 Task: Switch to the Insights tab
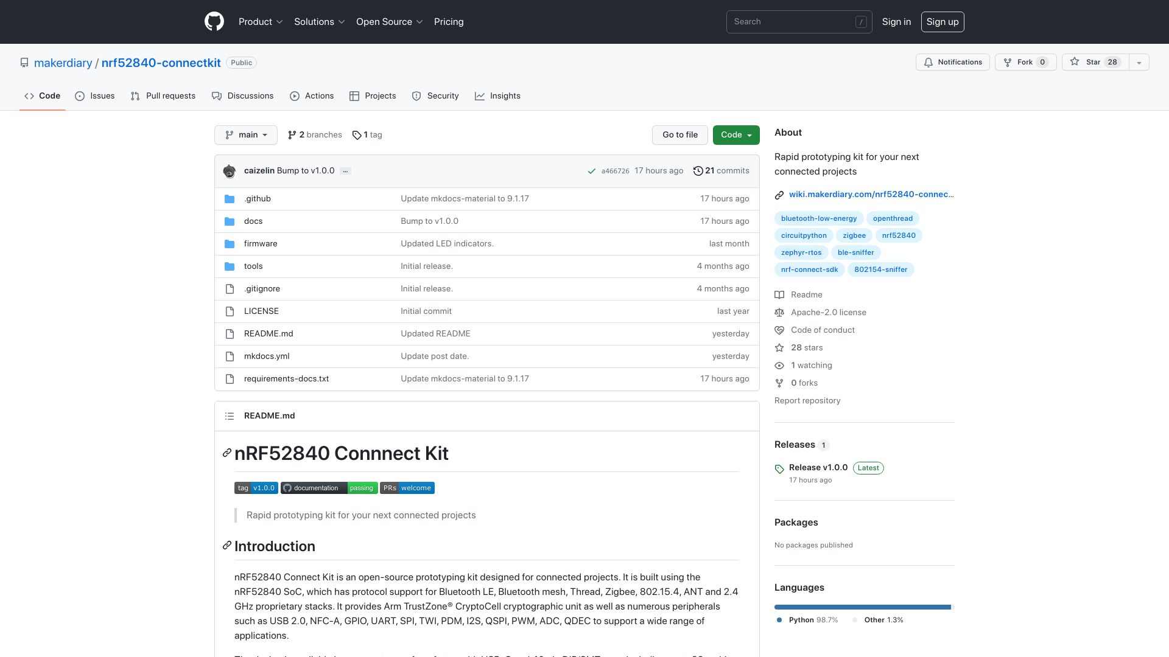coord(497,96)
